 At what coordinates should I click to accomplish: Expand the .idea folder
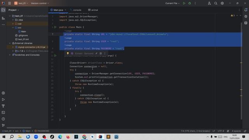click(13, 20)
